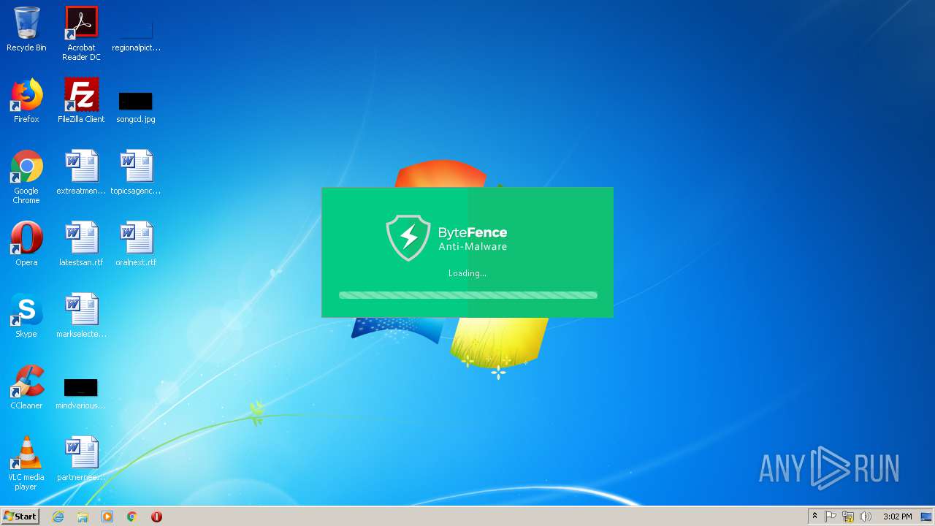Select songcd.jpg image file
This screenshot has width=935, height=526.
136,106
